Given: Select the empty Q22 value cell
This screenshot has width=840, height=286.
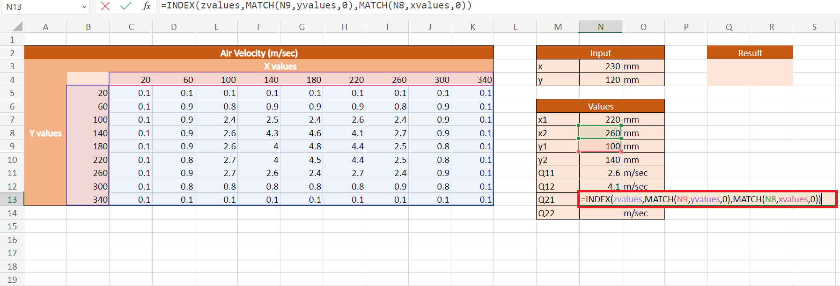Looking at the screenshot, I should (600, 213).
